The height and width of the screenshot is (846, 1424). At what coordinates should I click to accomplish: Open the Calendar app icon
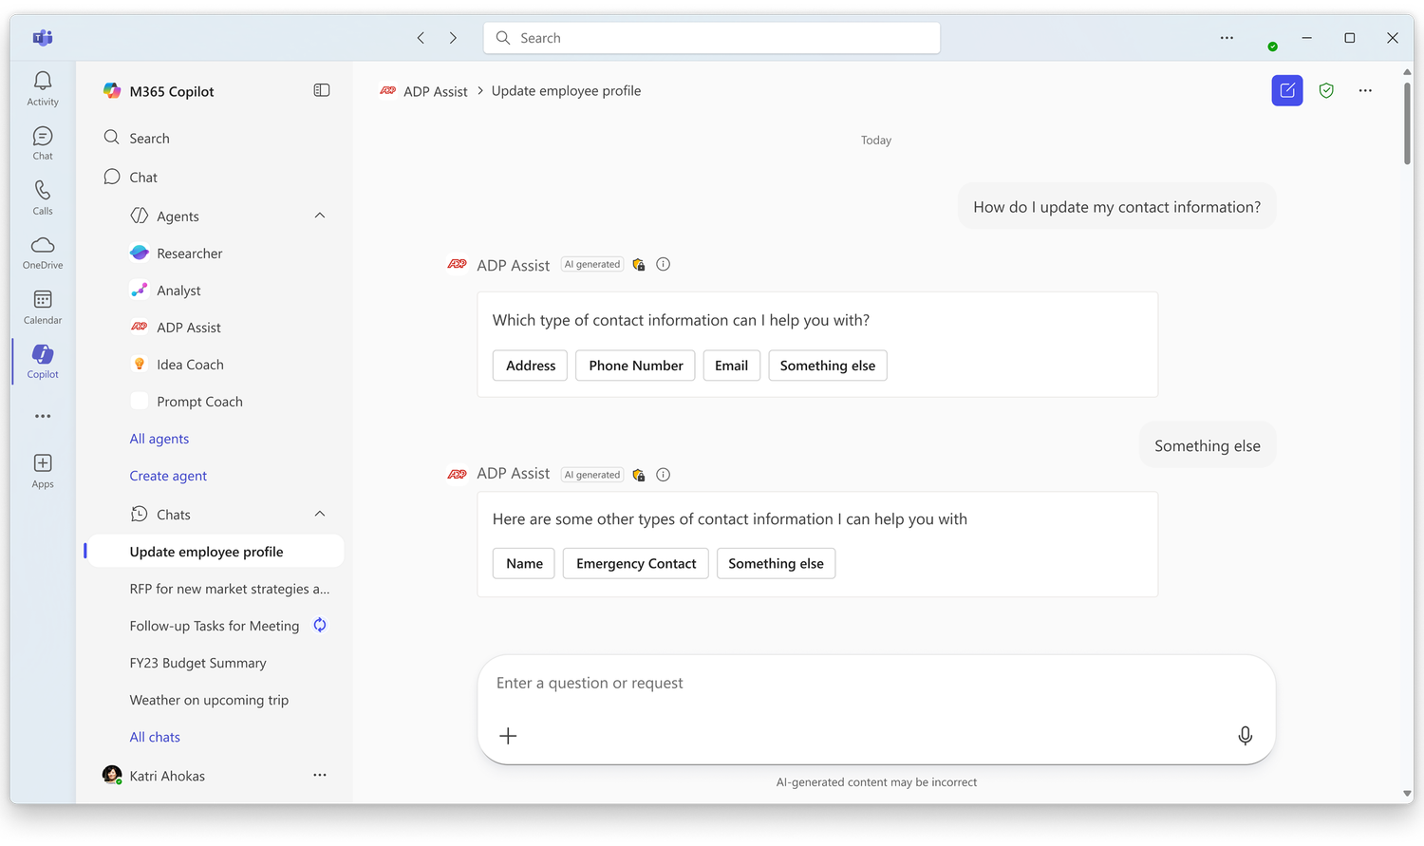[43, 307]
